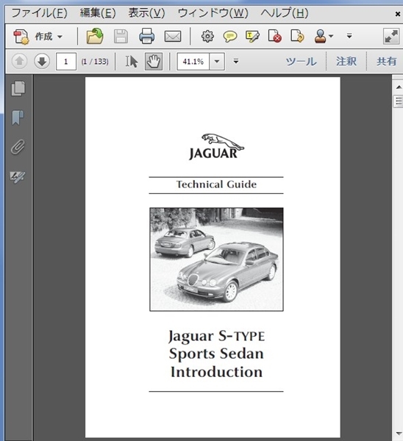Open the ヘルプ(H) menu

[x=285, y=13]
